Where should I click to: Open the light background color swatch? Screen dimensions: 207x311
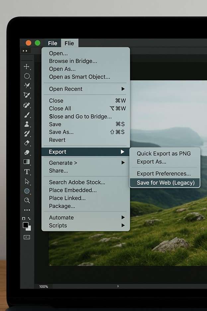[x=29, y=229]
